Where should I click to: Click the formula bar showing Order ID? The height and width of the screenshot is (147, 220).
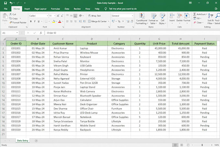click(x=132, y=33)
